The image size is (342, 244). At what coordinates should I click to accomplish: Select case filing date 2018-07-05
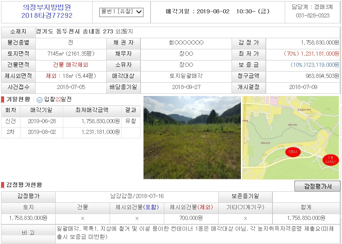[71, 87]
